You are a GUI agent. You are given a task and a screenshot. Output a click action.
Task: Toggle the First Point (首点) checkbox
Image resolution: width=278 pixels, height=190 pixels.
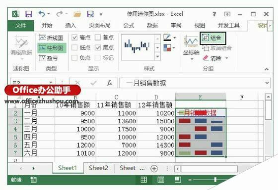point(98,37)
